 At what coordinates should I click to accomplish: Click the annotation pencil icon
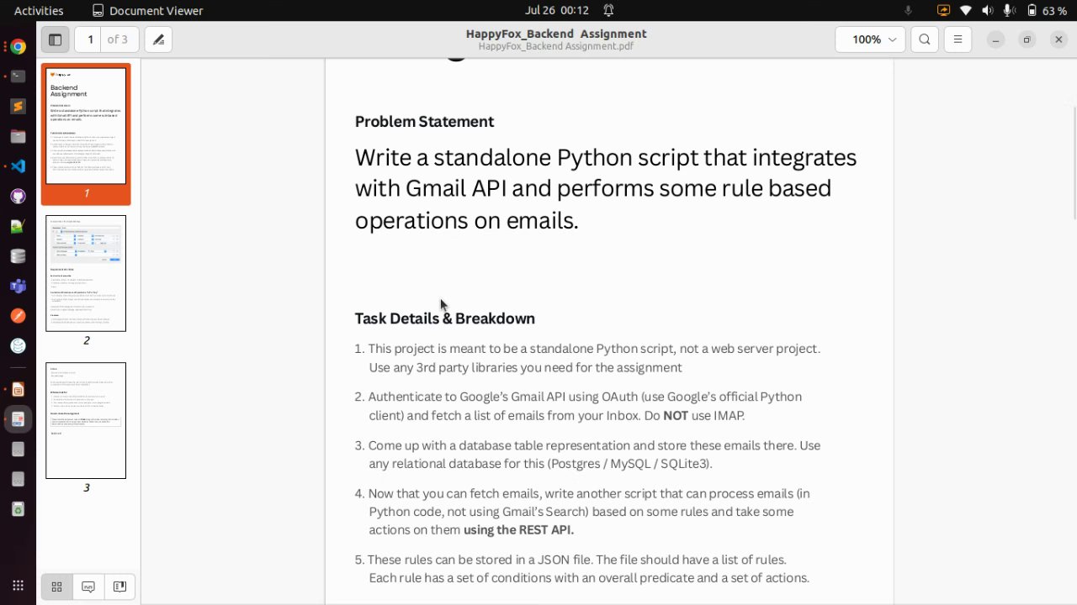(158, 39)
